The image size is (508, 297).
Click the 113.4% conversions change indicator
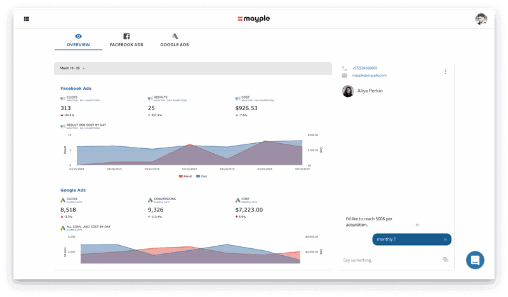point(155,217)
